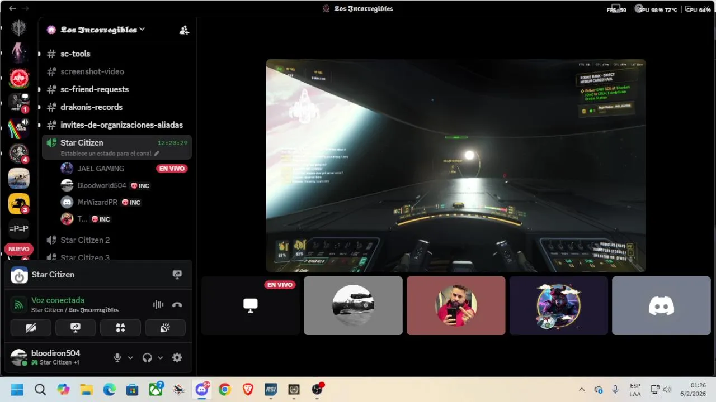Open the red circular emblem server

19,79
